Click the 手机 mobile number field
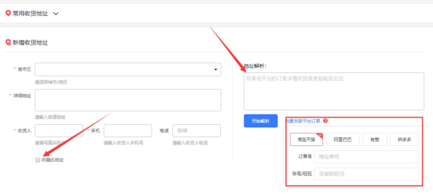Viewport: 433px width, 196px height. pos(128,131)
